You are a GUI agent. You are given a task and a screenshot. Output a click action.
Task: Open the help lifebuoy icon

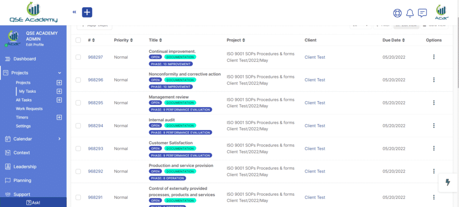pyautogui.click(x=397, y=13)
